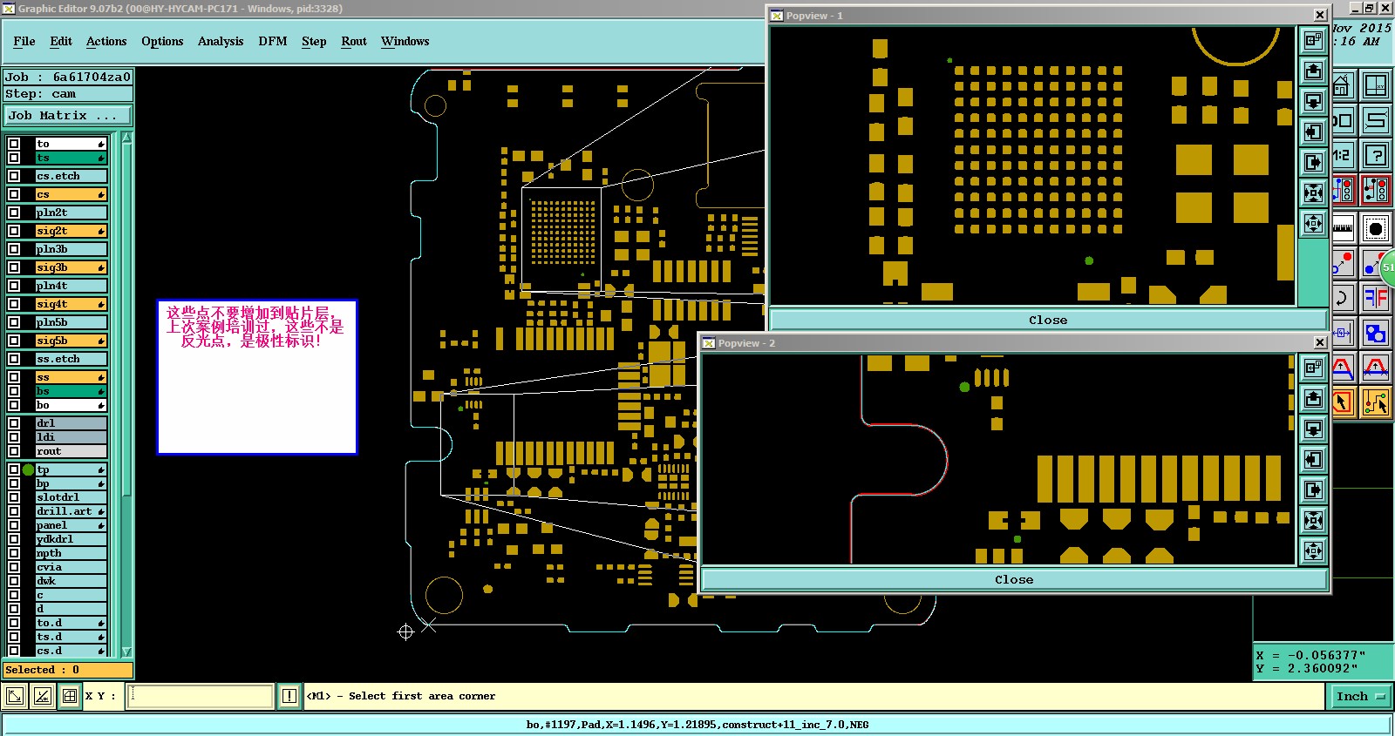Pan up in Popview 2
The image size is (1395, 736).
tap(1313, 398)
